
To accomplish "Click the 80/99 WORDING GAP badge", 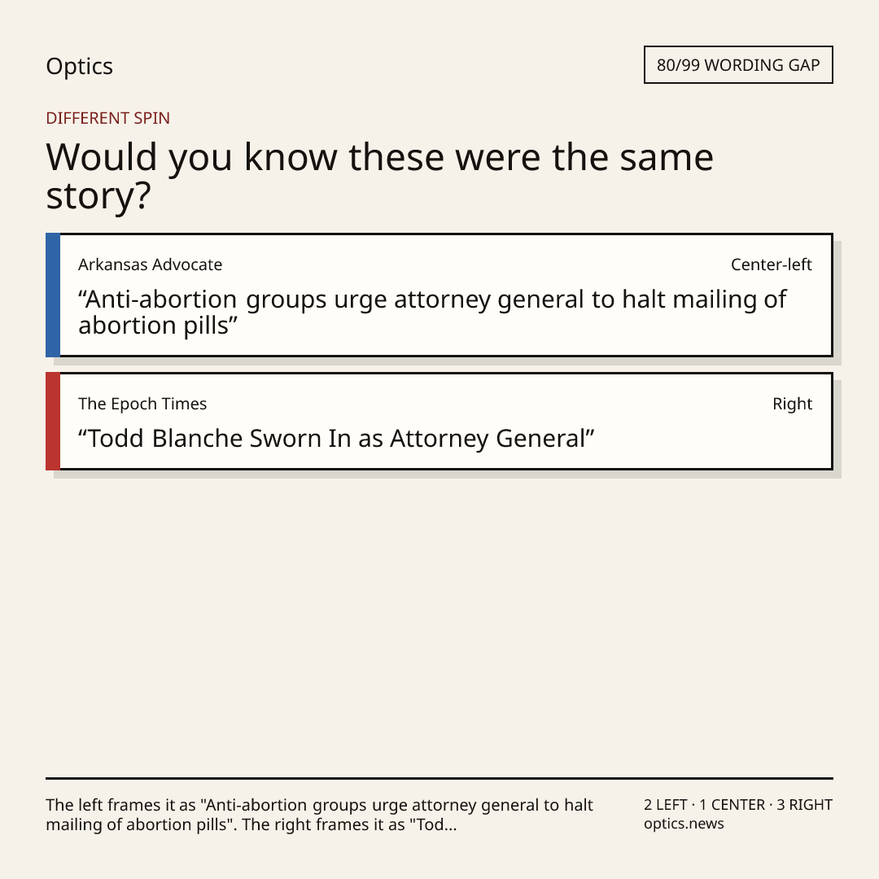I will tap(738, 65).
